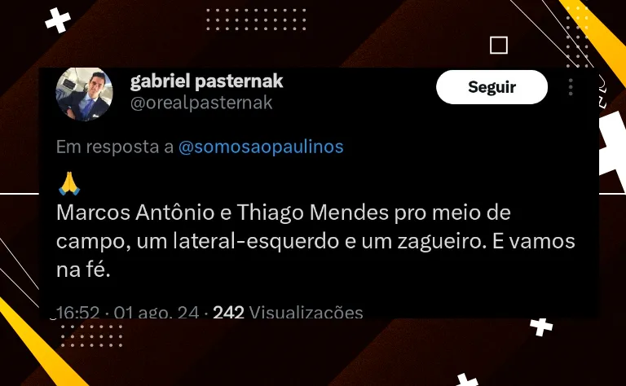Click the "na fé." closing line of tweet

click(83, 270)
